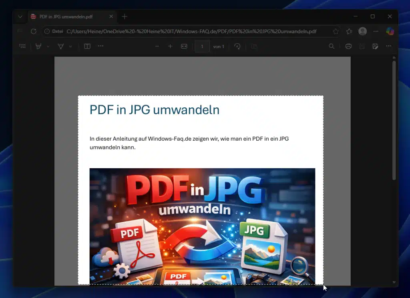Toggle two-page layout view
The width and height of the screenshot is (410, 298).
click(x=254, y=46)
